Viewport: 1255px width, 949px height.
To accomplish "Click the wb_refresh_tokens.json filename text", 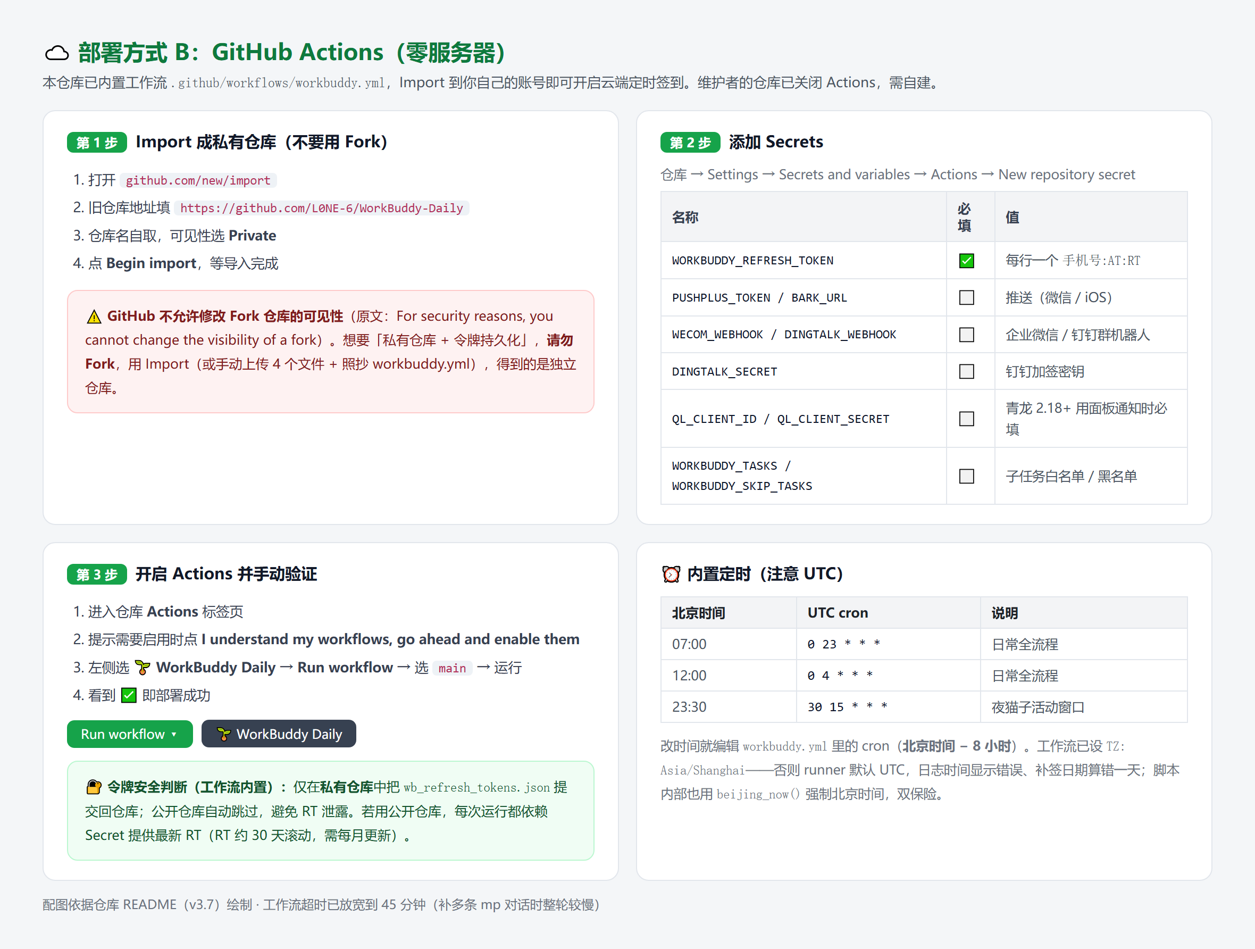I will (x=476, y=788).
